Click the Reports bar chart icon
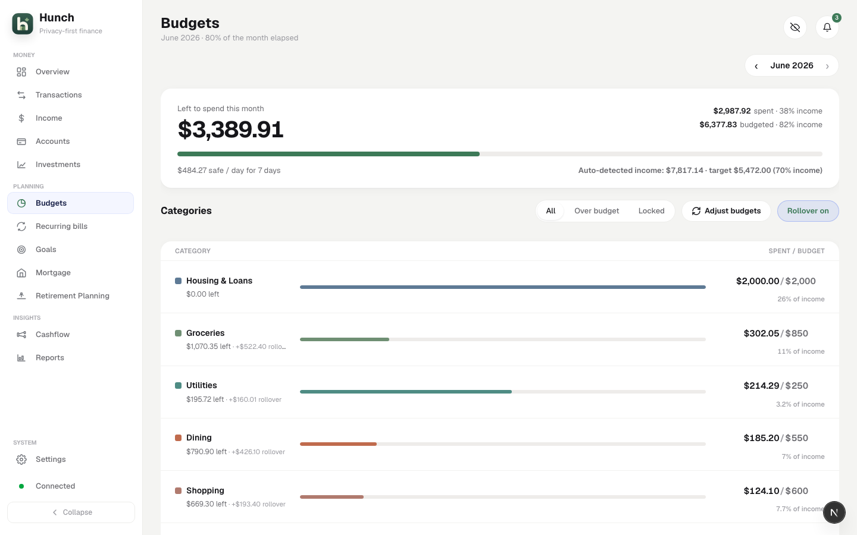857x535 pixels. coord(21,358)
